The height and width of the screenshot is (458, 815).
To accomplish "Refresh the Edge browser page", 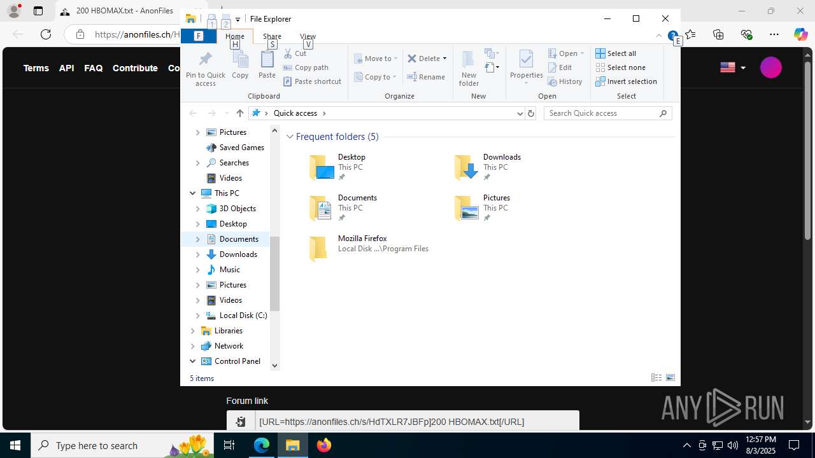I will click(46, 34).
